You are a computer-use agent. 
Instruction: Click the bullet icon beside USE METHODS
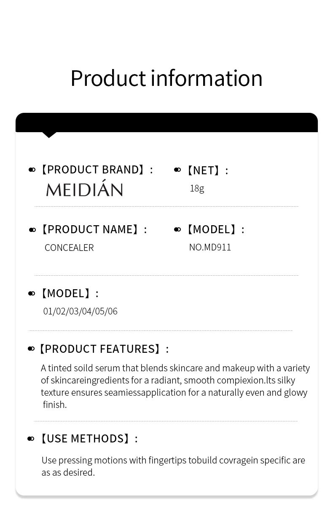pyautogui.click(x=31, y=439)
